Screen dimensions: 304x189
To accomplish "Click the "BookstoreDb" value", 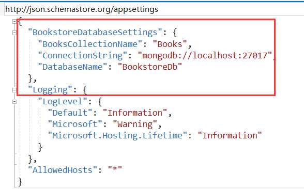I will (x=150, y=67).
